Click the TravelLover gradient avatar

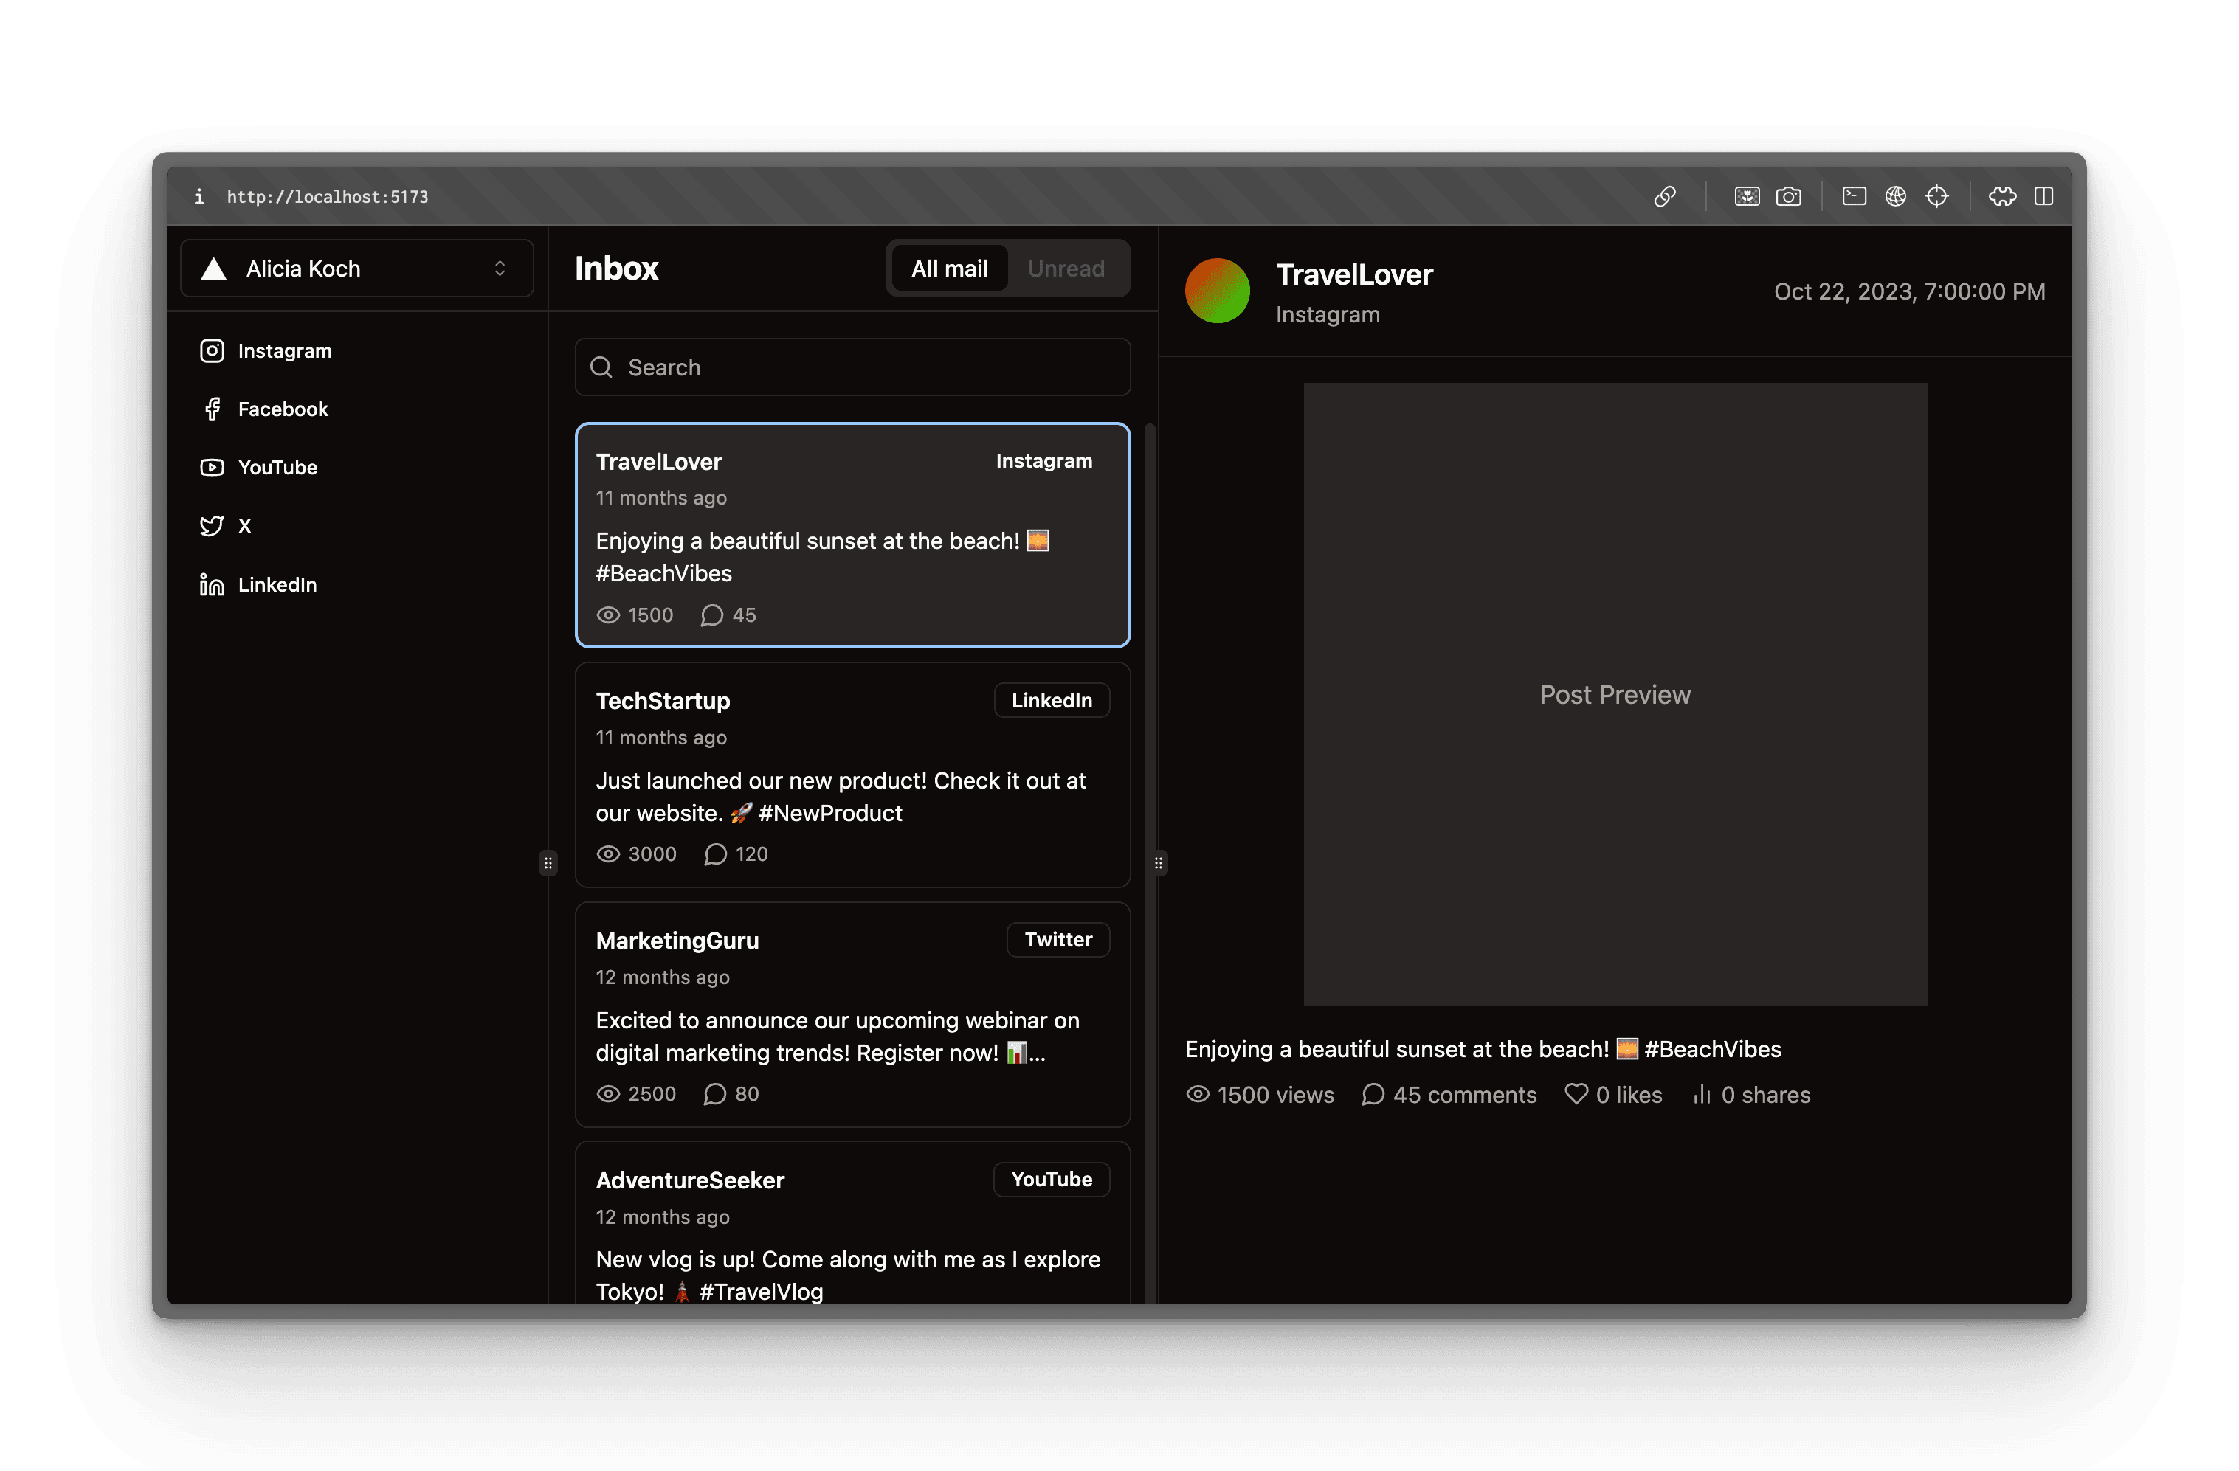1216,291
